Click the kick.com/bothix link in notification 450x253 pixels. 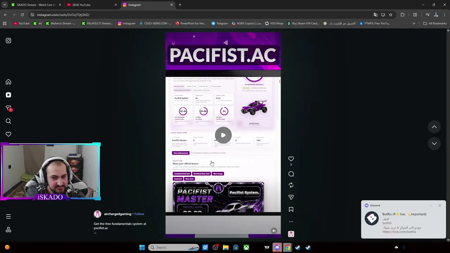[x=399, y=232]
